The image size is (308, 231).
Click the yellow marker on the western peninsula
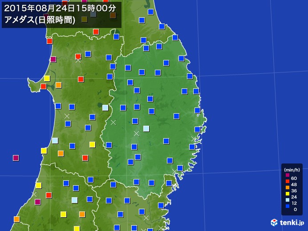(47, 78)
